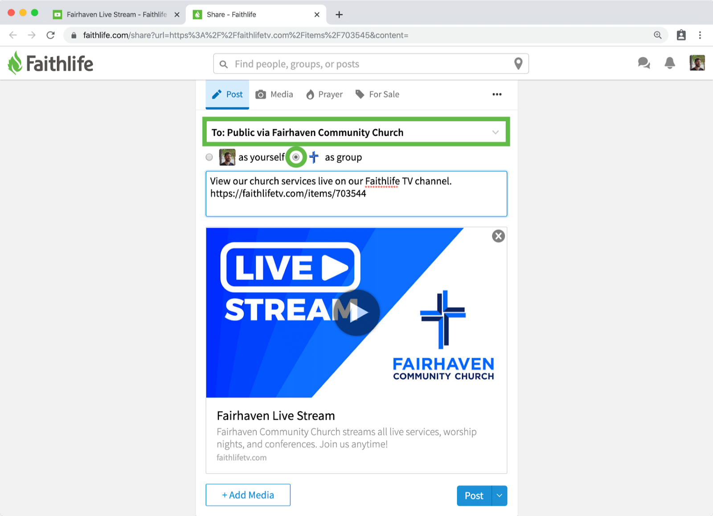713x516 pixels.
Task: Play the Fairhaven Live Stream video
Action: (x=356, y=313)
